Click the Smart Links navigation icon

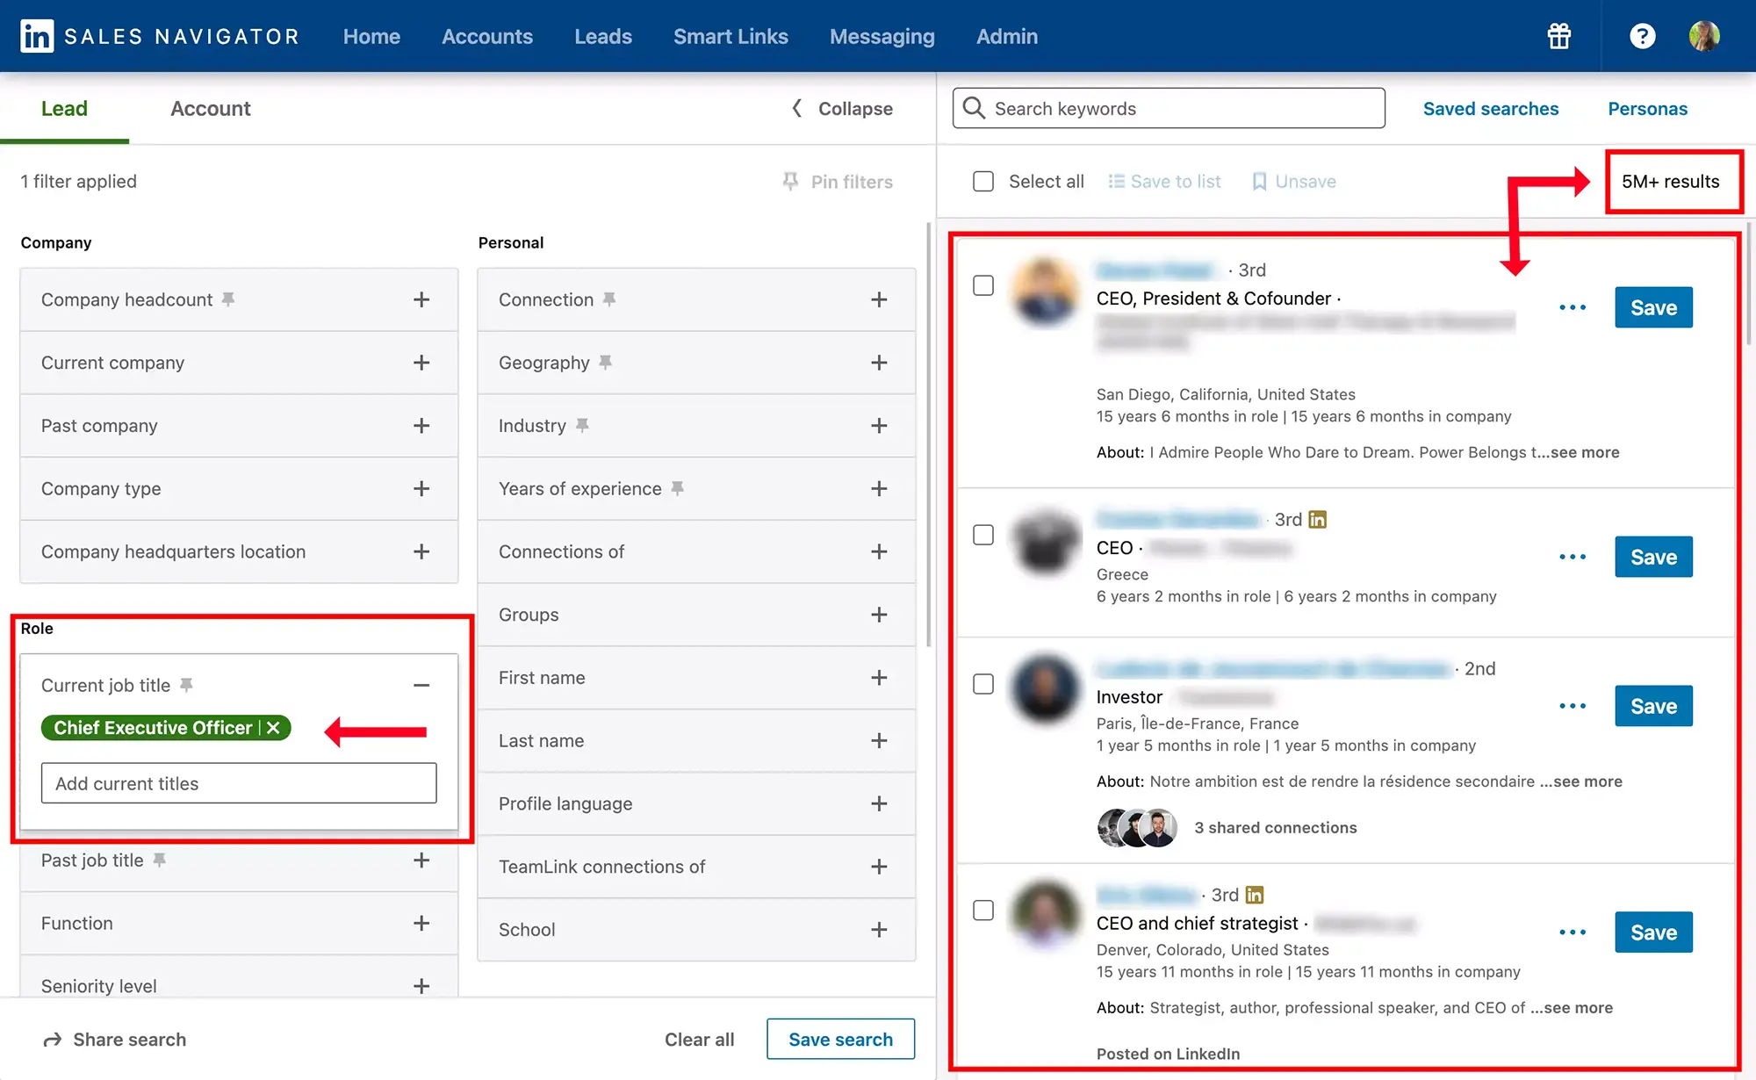[730, 35]
